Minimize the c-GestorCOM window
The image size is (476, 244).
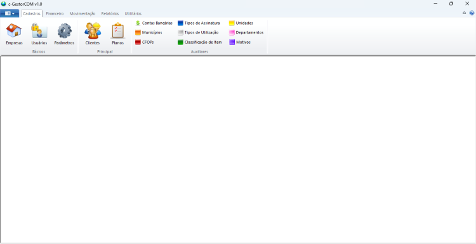point(435,4)
